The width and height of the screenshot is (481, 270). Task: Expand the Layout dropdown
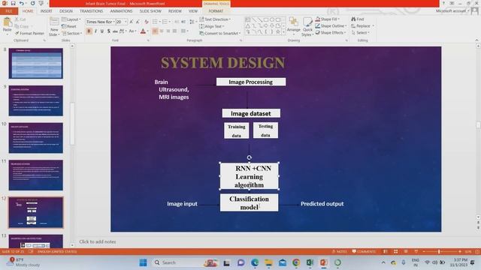[x=71, y=19]
